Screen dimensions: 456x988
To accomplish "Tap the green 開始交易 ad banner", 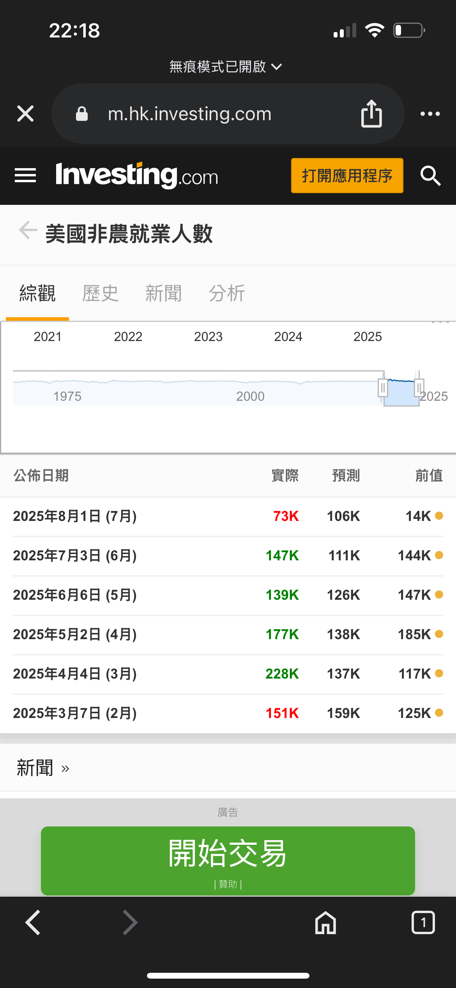I will pos(228,861).
